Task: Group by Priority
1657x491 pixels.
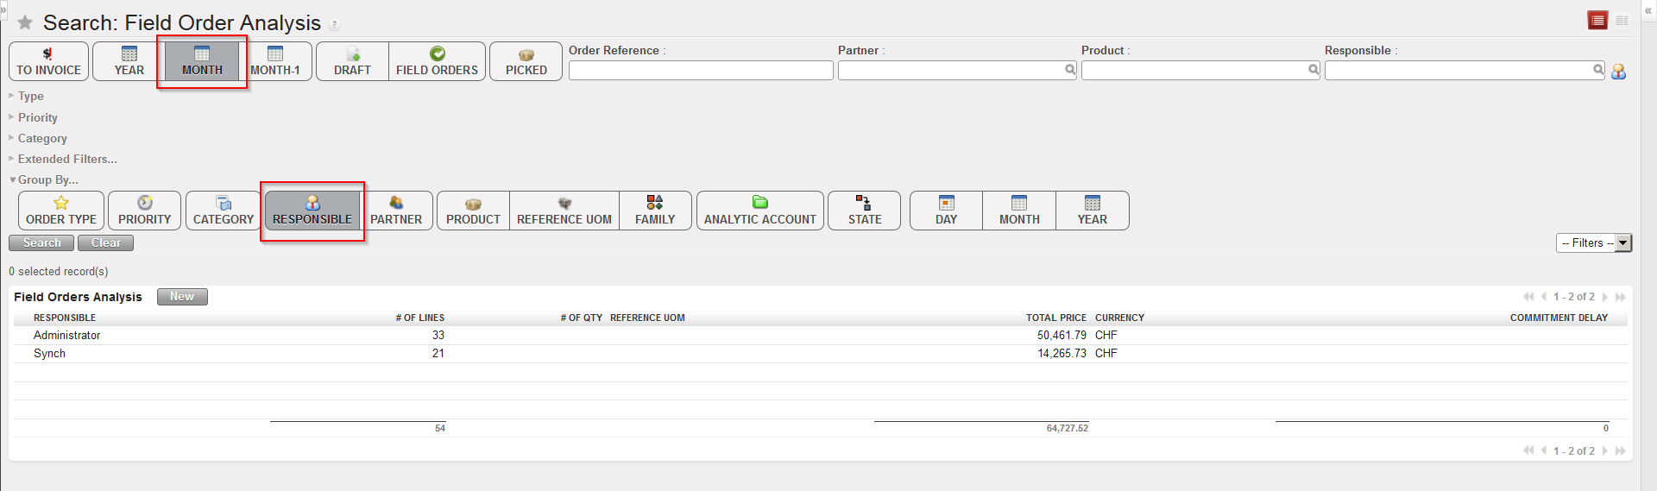Action: 145,211
